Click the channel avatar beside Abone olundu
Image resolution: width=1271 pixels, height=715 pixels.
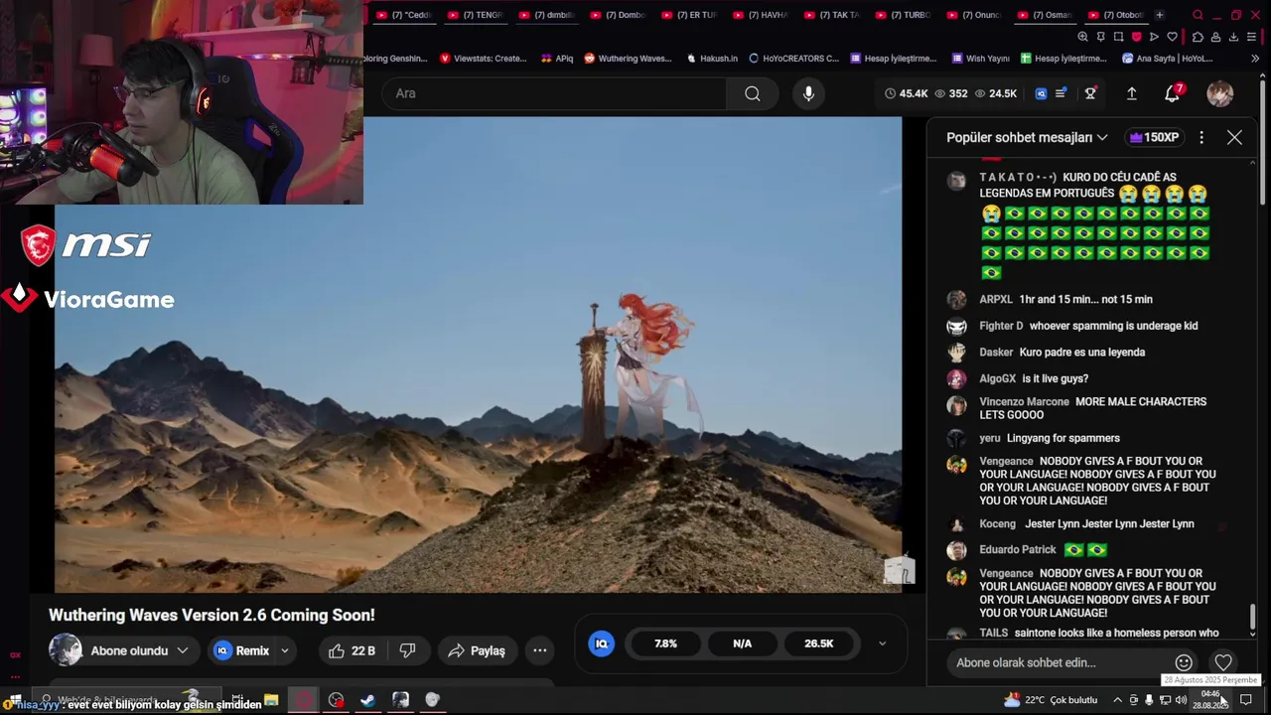66,650
